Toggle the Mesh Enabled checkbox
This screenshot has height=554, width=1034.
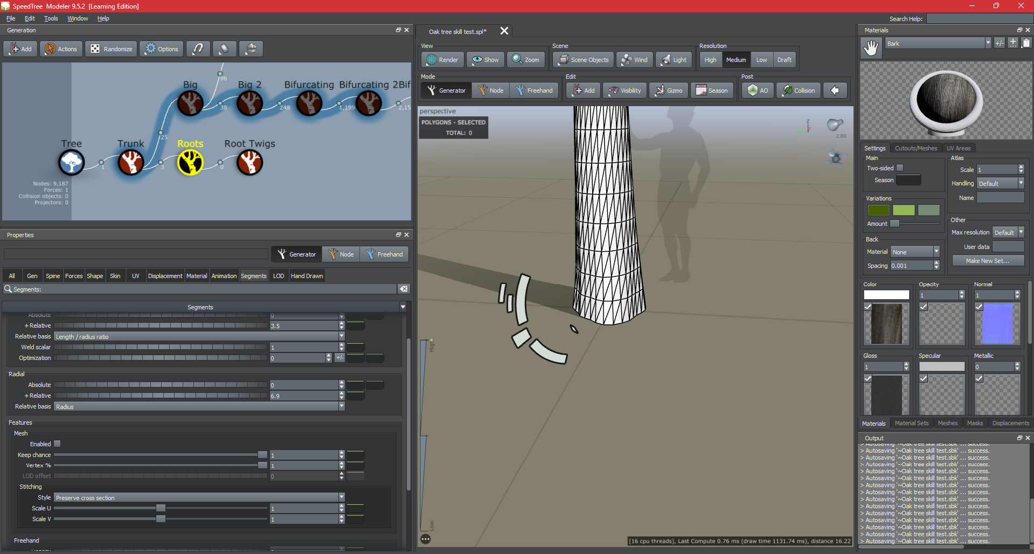[57, 444]
